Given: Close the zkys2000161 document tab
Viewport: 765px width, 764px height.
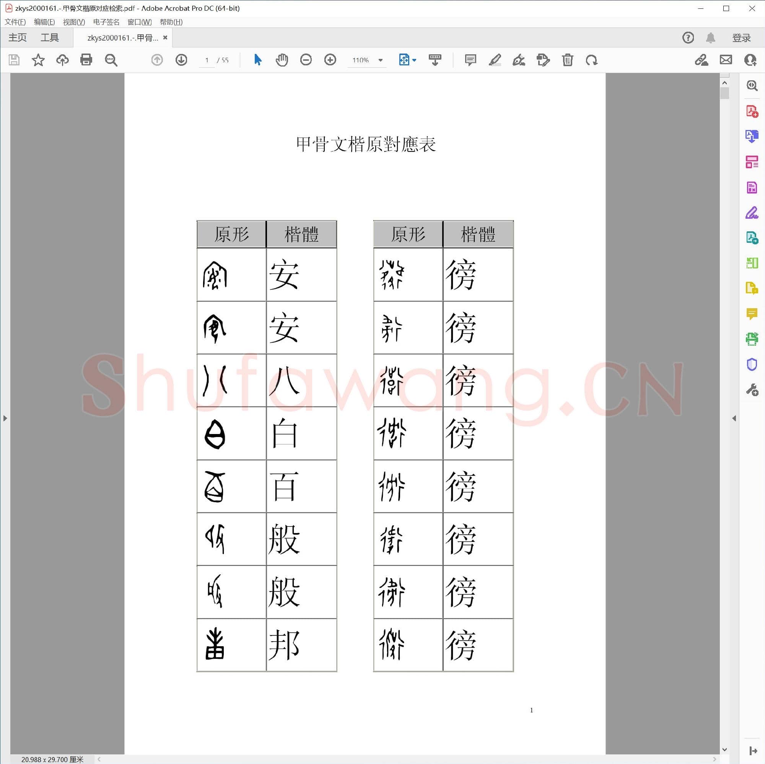Looking at the screenshot, I should (165, 37).
